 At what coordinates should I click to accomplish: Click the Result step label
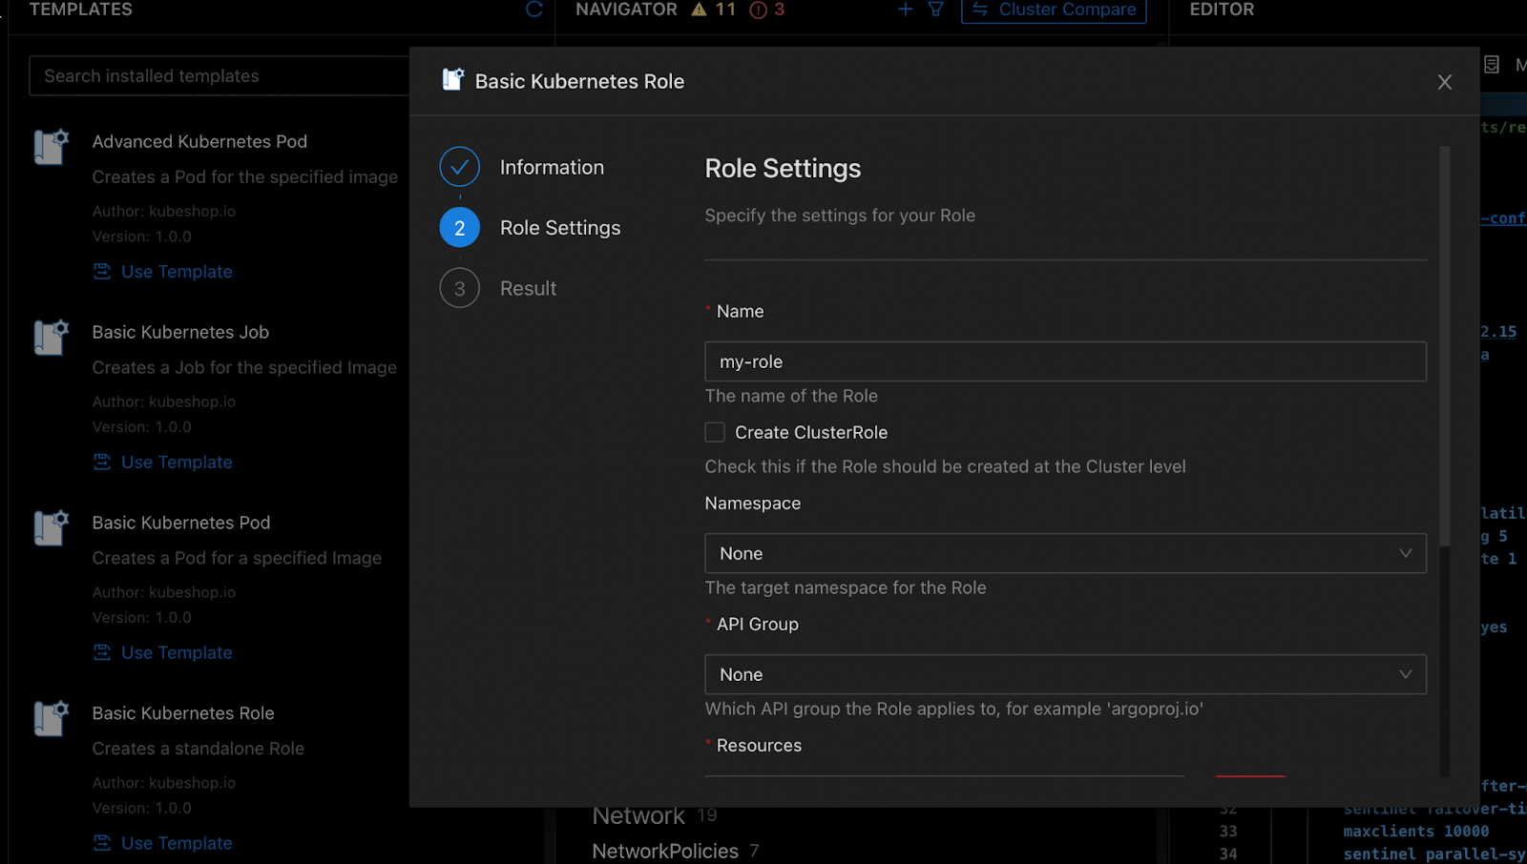point(528,288)
